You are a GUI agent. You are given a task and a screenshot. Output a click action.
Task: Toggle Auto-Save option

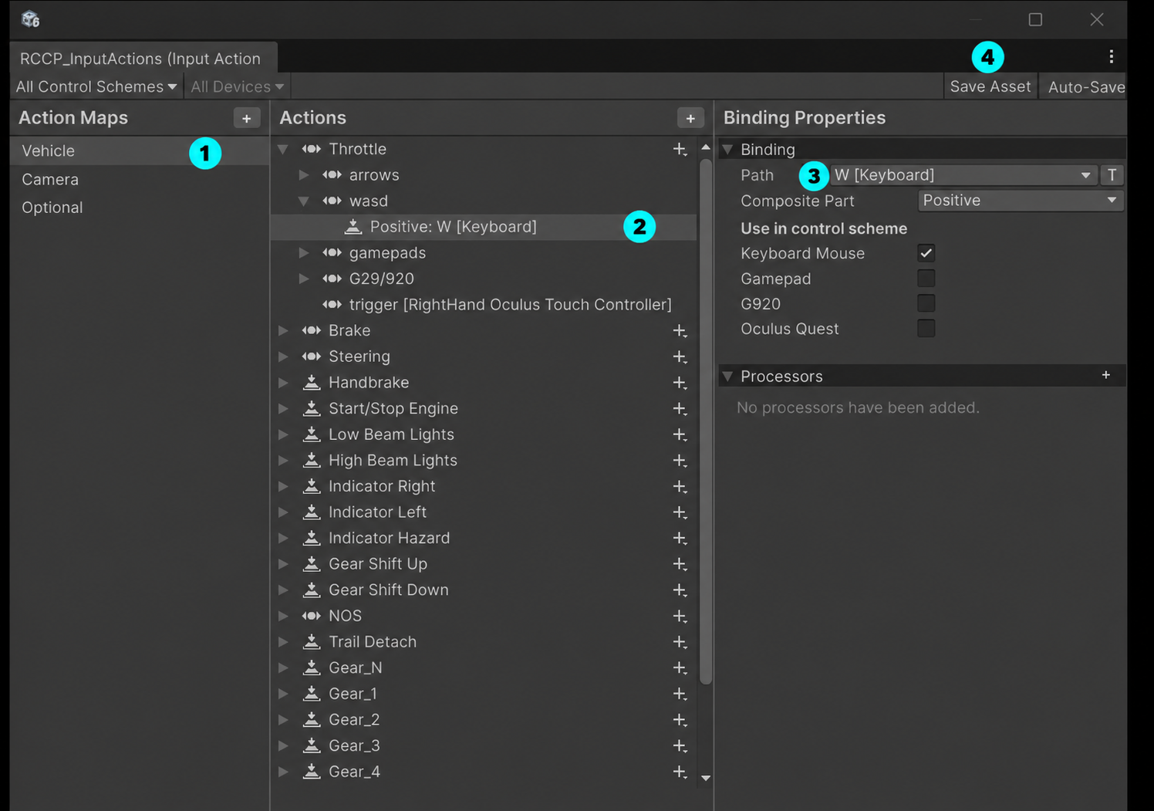[1085, 86]
